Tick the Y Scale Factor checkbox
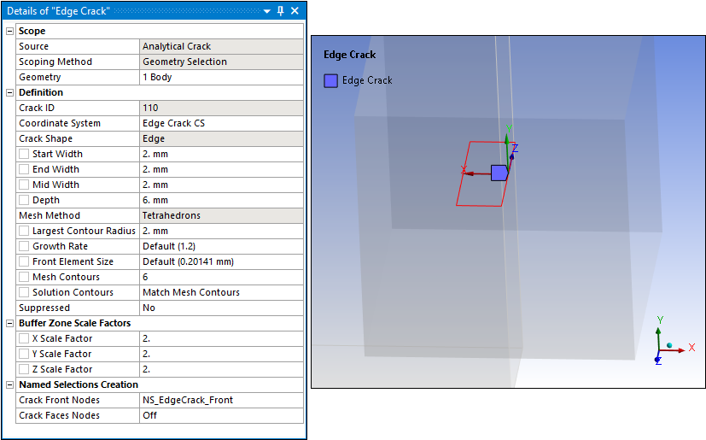The height and width of the screenshot is (440, 706). (x=24, y=354)
